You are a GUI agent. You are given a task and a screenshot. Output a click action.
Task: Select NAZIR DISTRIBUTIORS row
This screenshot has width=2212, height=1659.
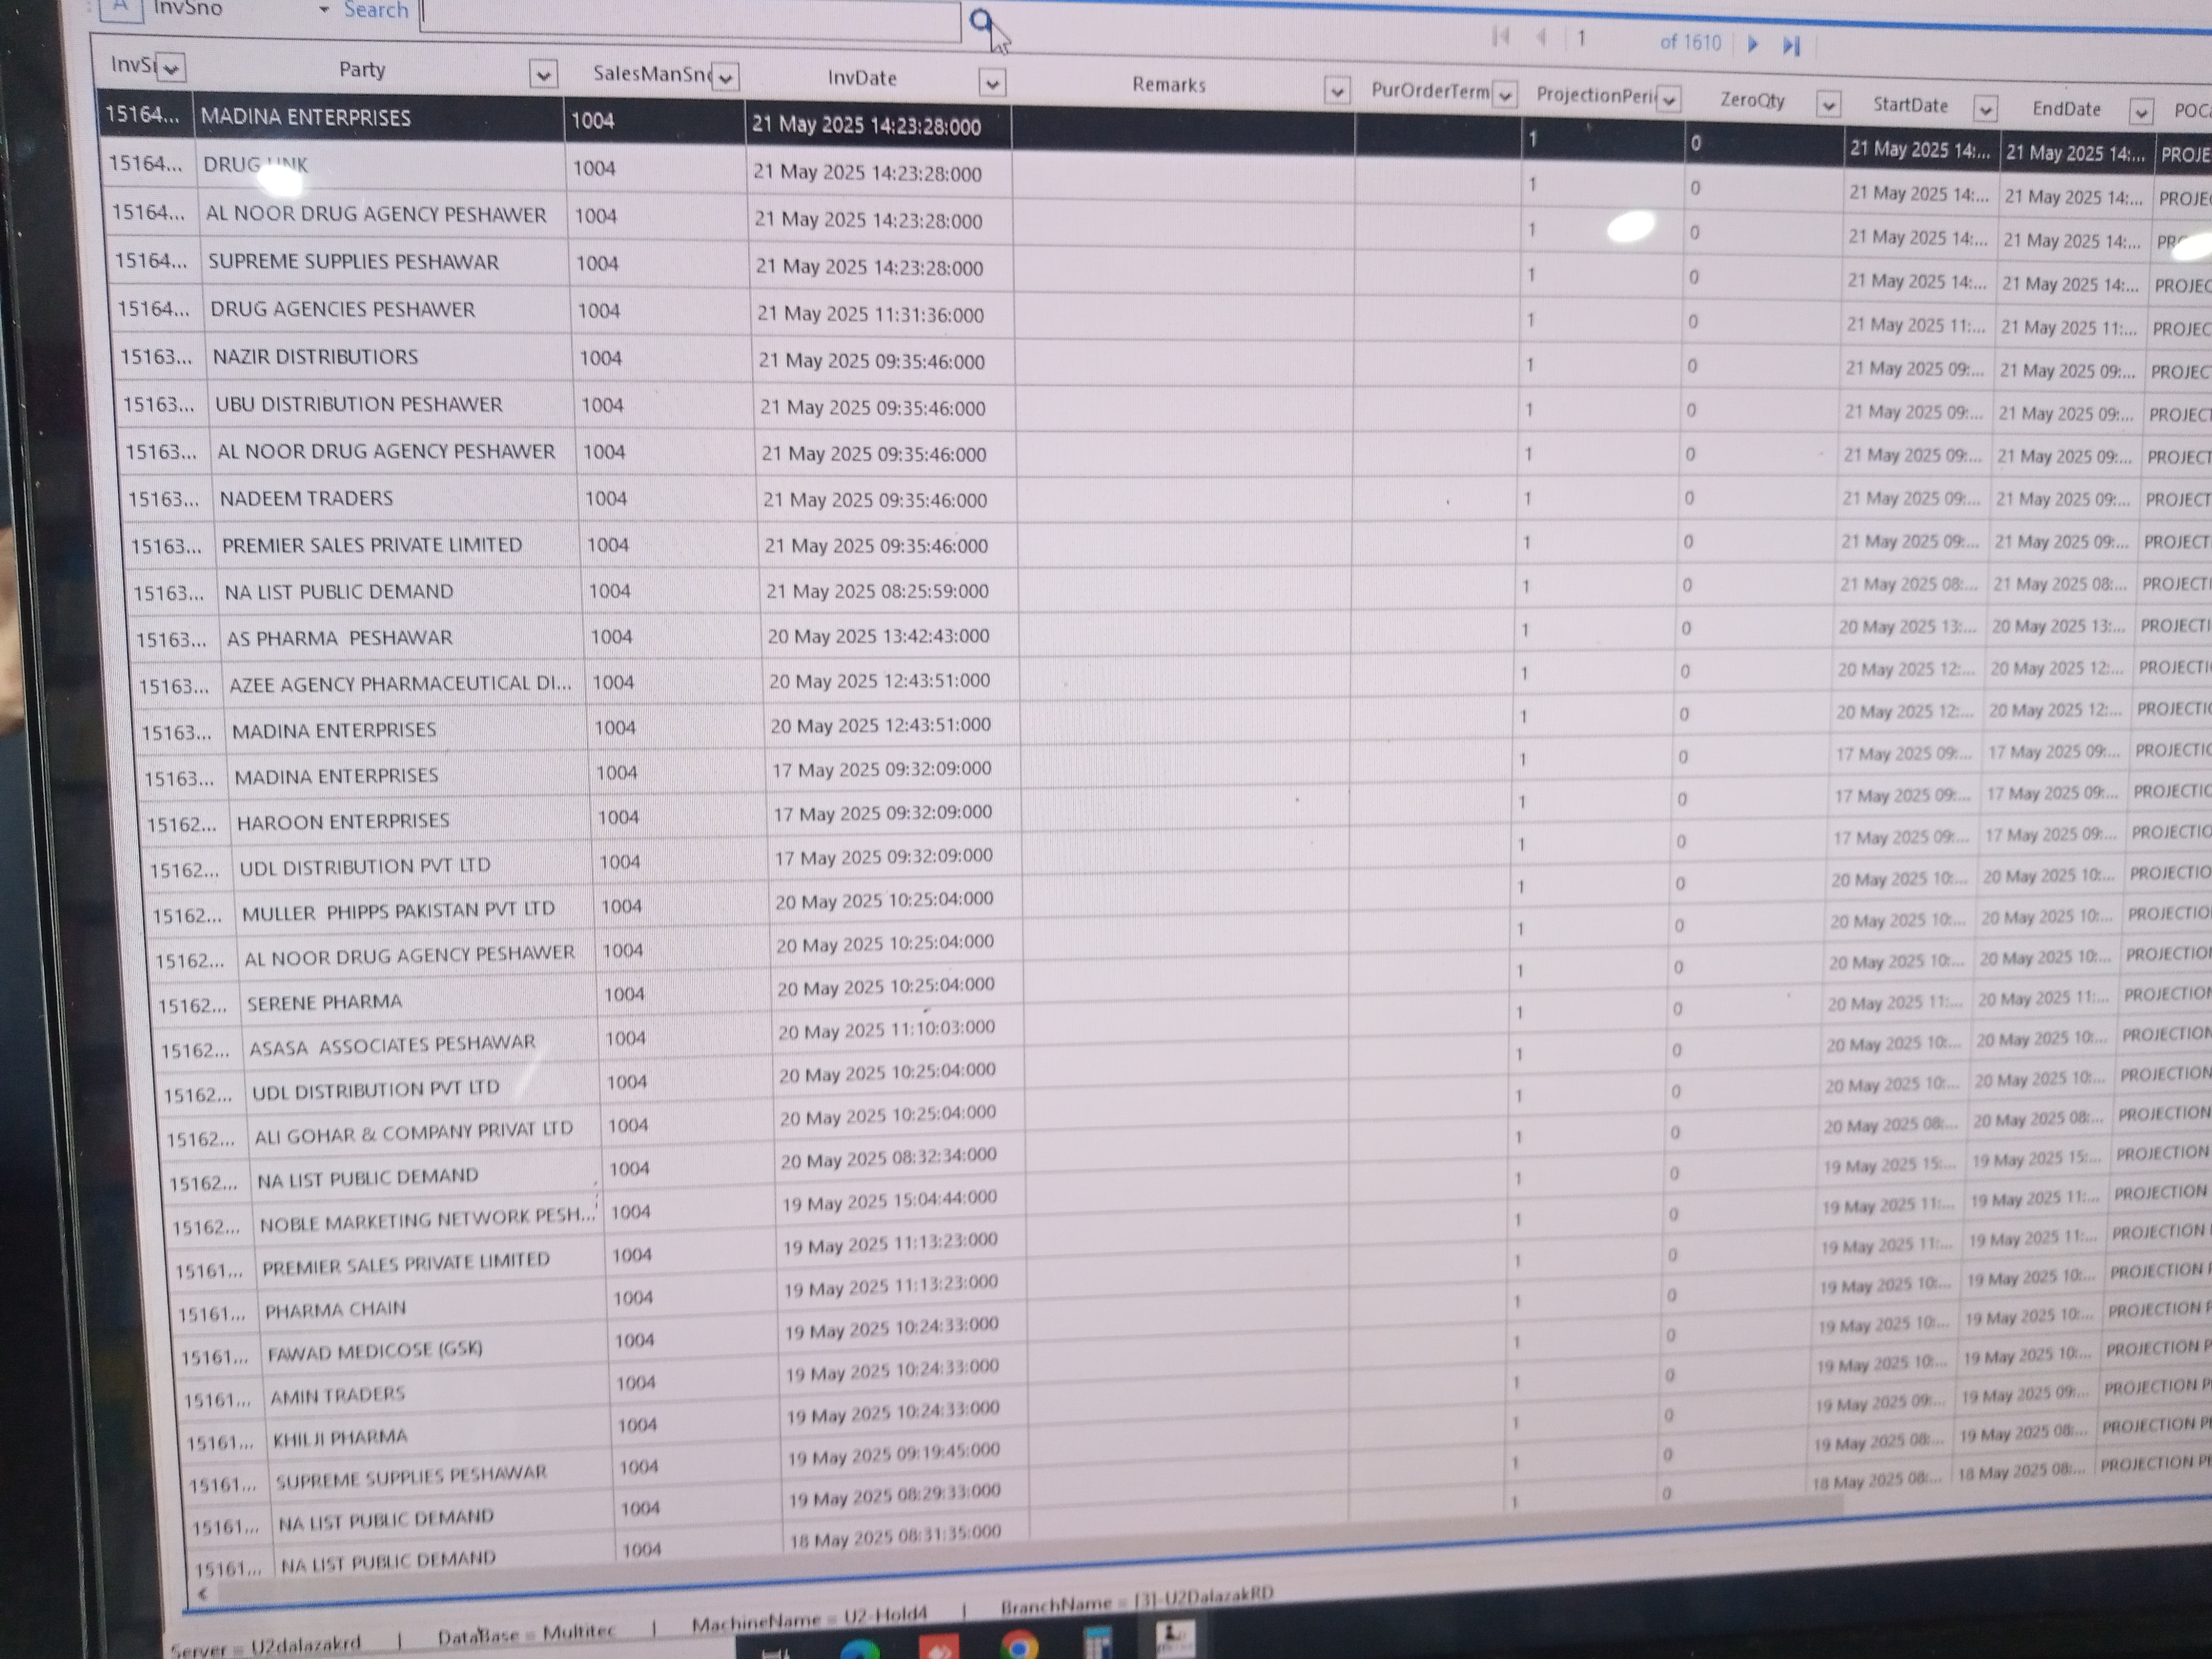click(315, 357)
